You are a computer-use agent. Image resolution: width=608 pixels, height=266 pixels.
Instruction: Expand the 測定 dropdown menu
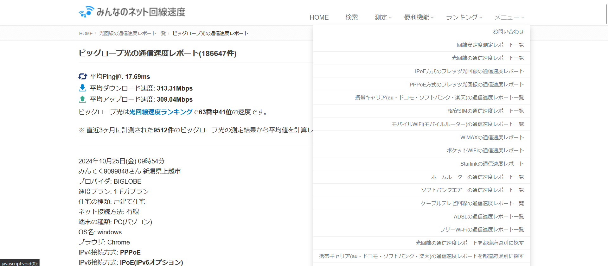383,17
